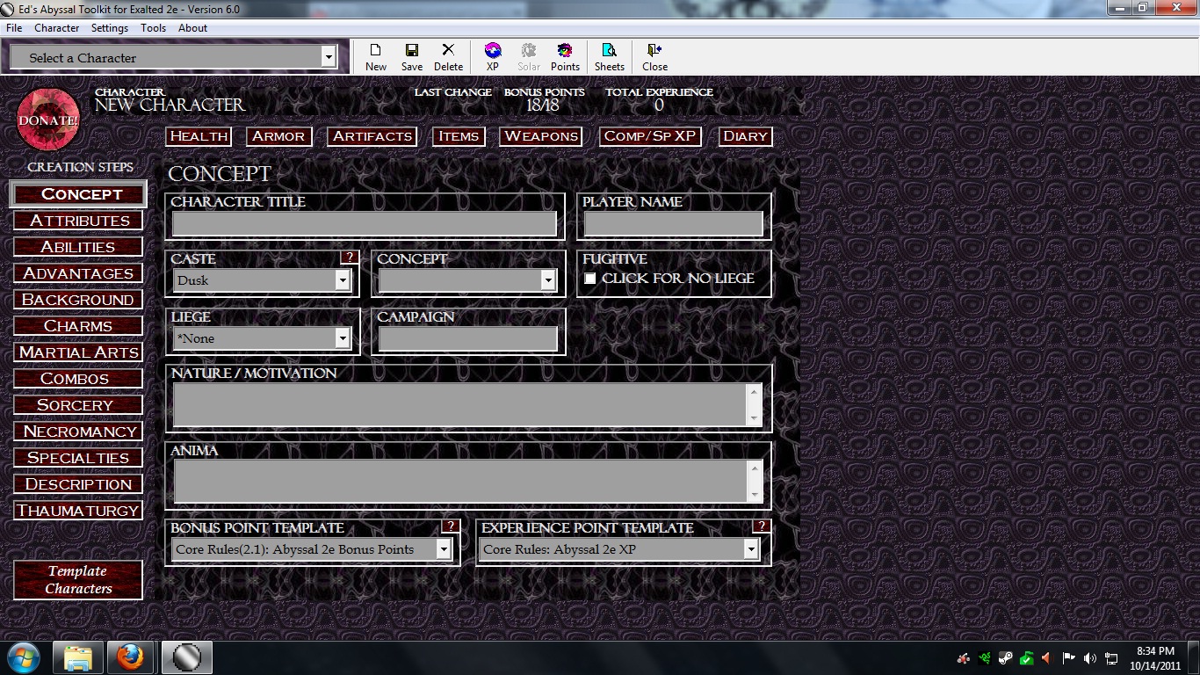This screenshot has height=675, width=1200.
Task: Save the character with the Save icon
Action: tap(411, 57)
